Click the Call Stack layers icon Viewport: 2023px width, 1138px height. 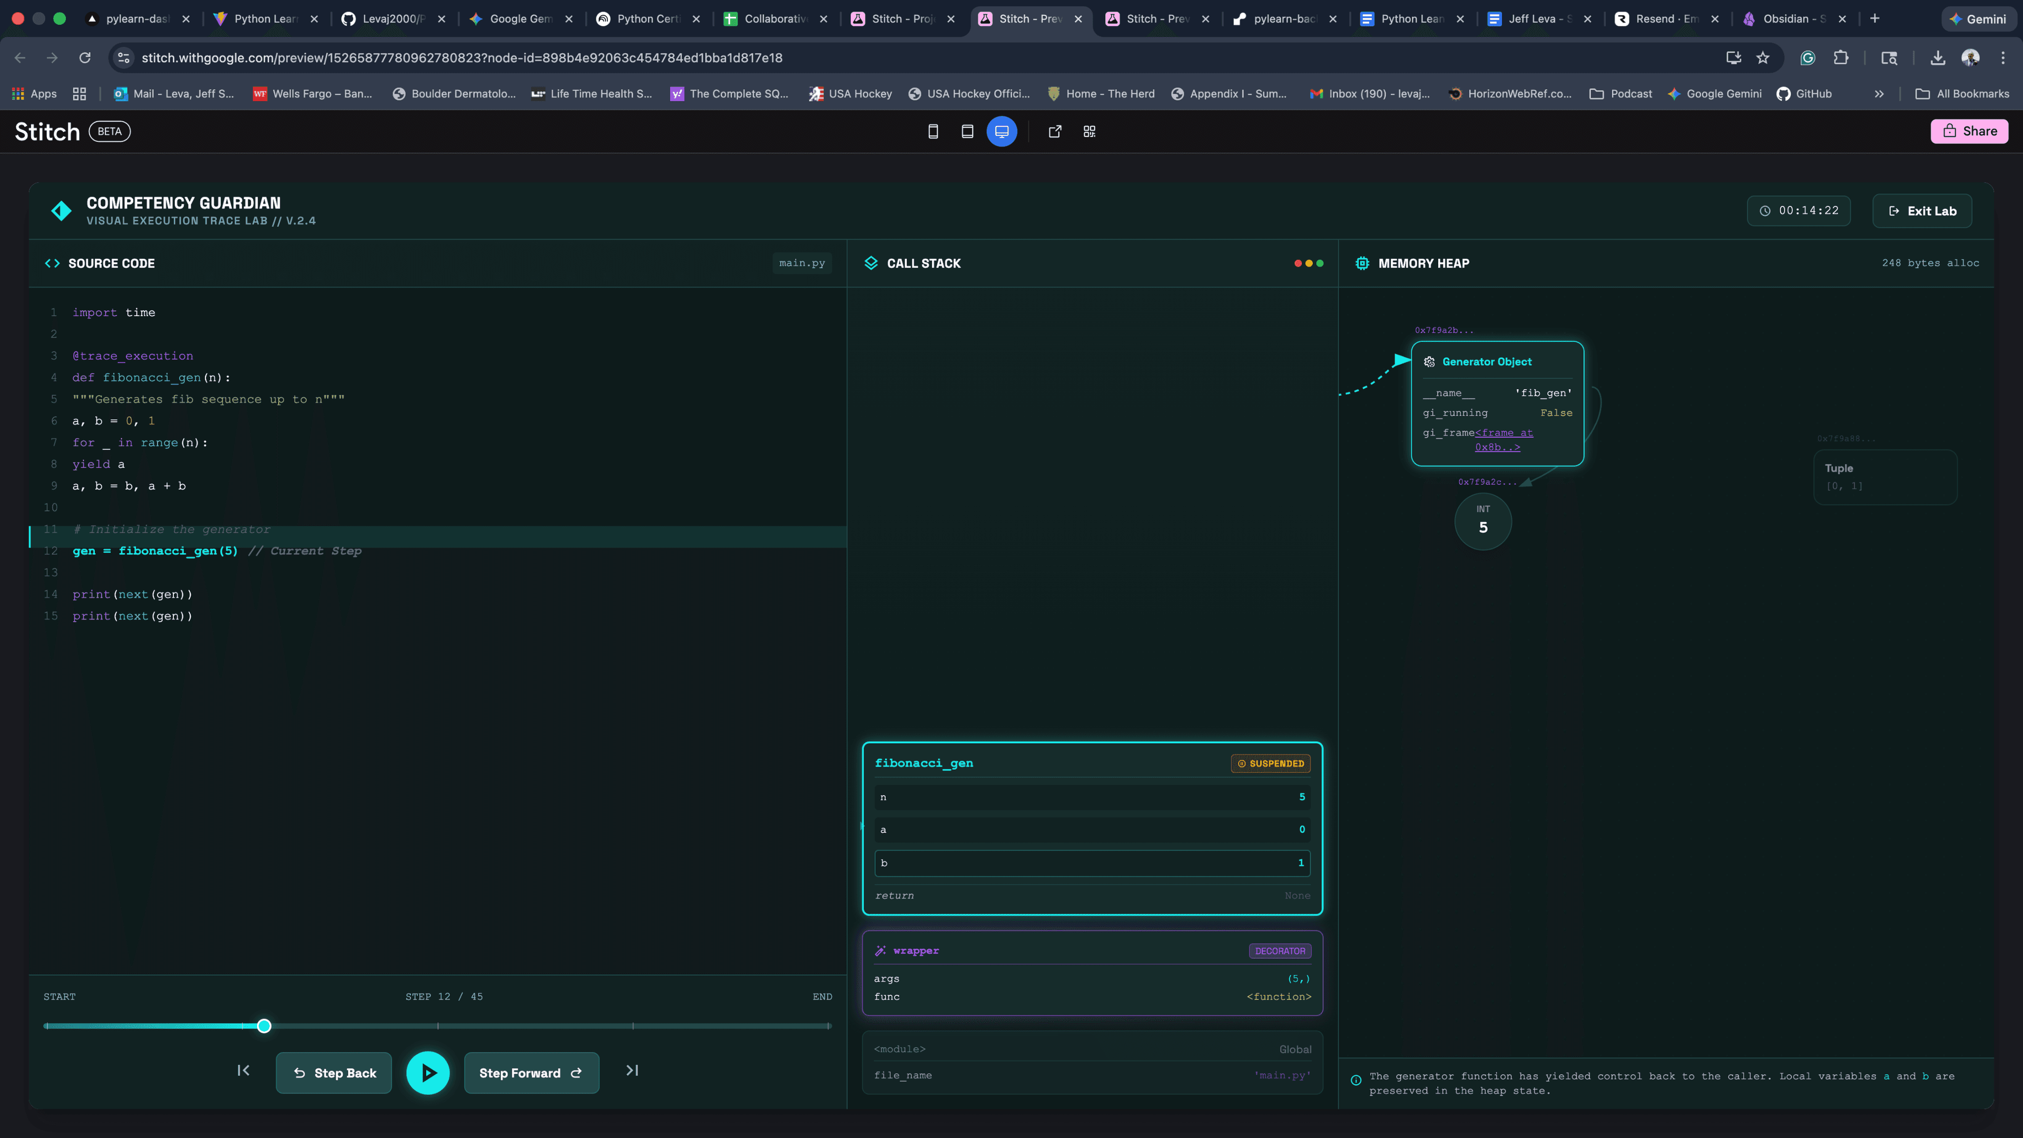(x=872, y=263)
